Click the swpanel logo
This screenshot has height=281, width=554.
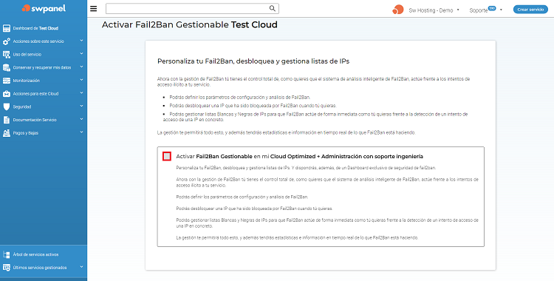[x=44, y=8]
